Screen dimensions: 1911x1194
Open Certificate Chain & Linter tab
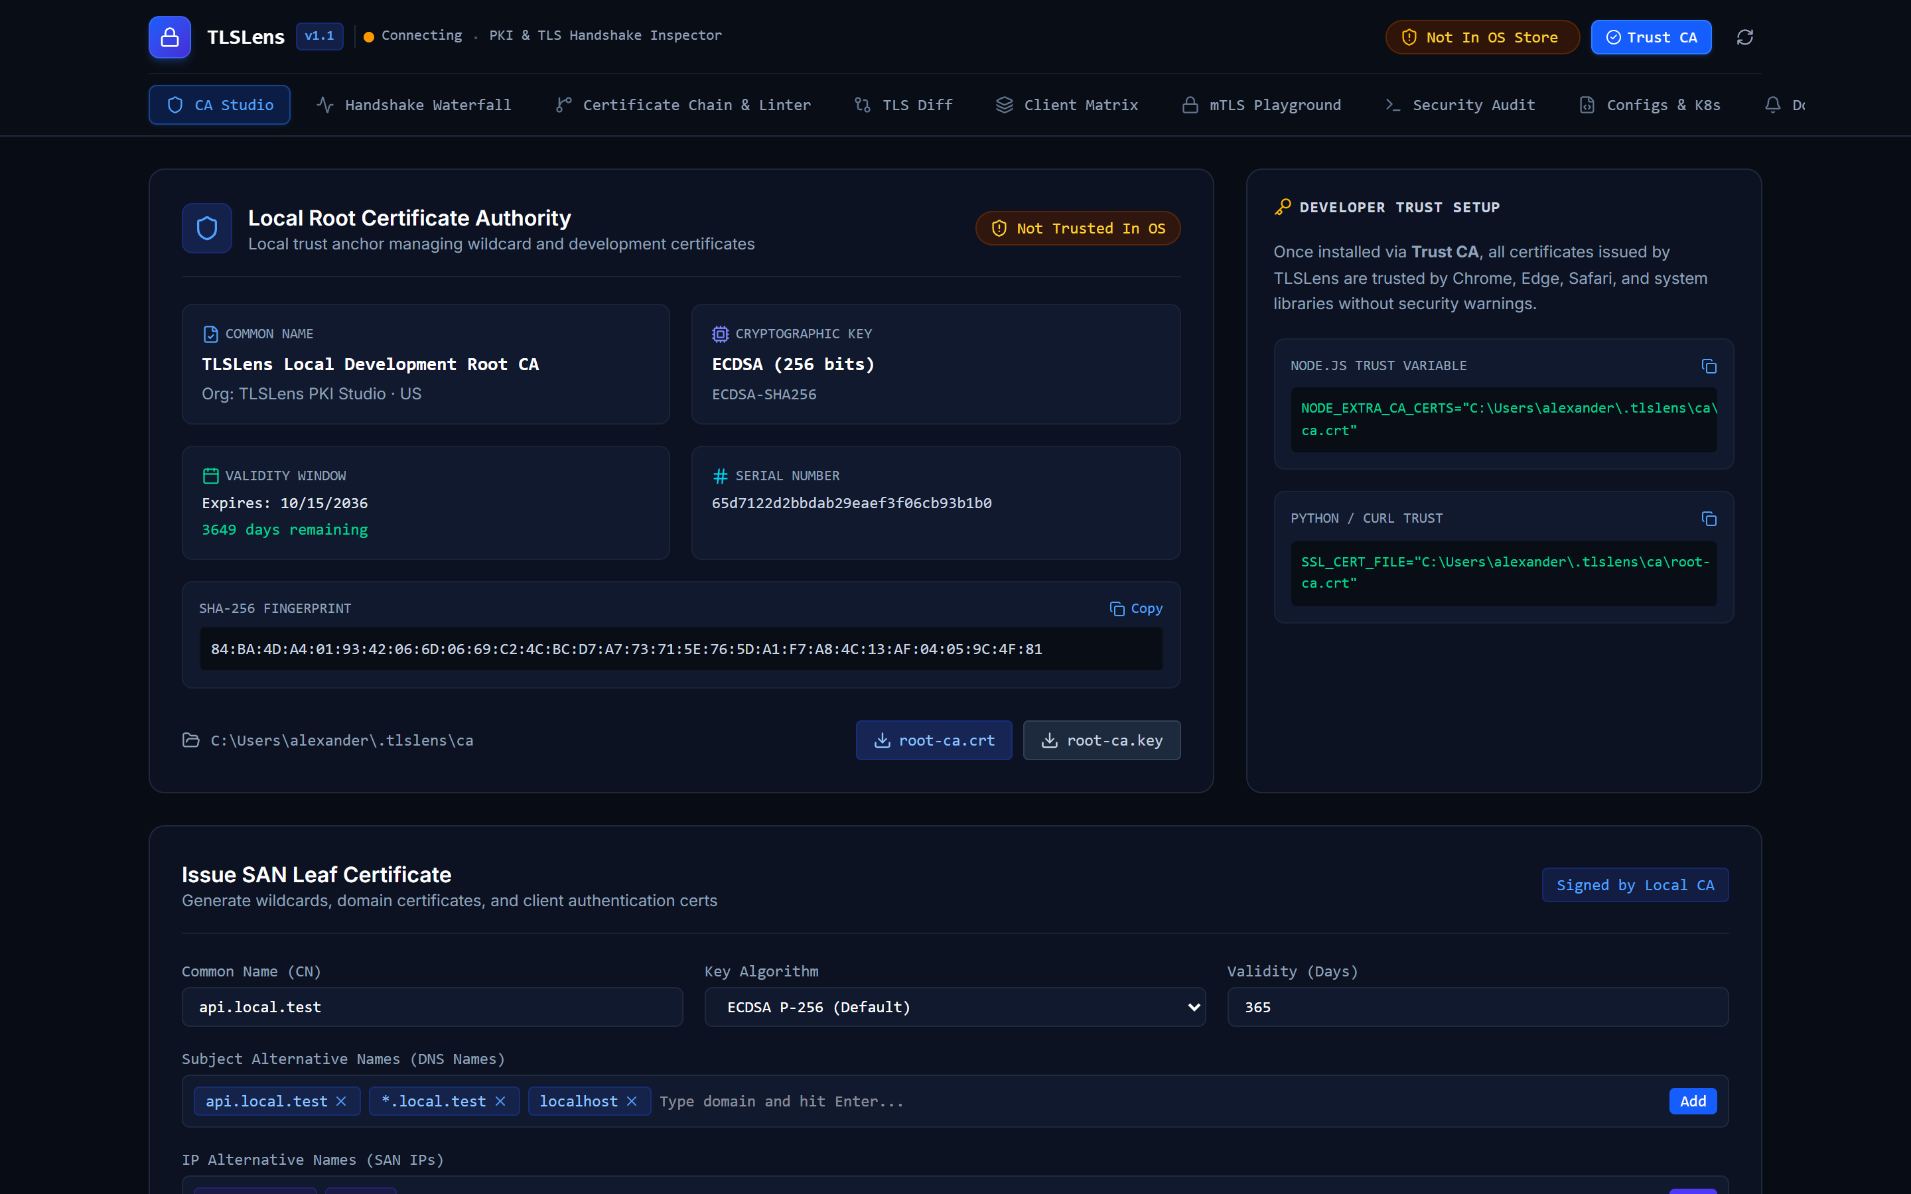[x=683, y=105]
